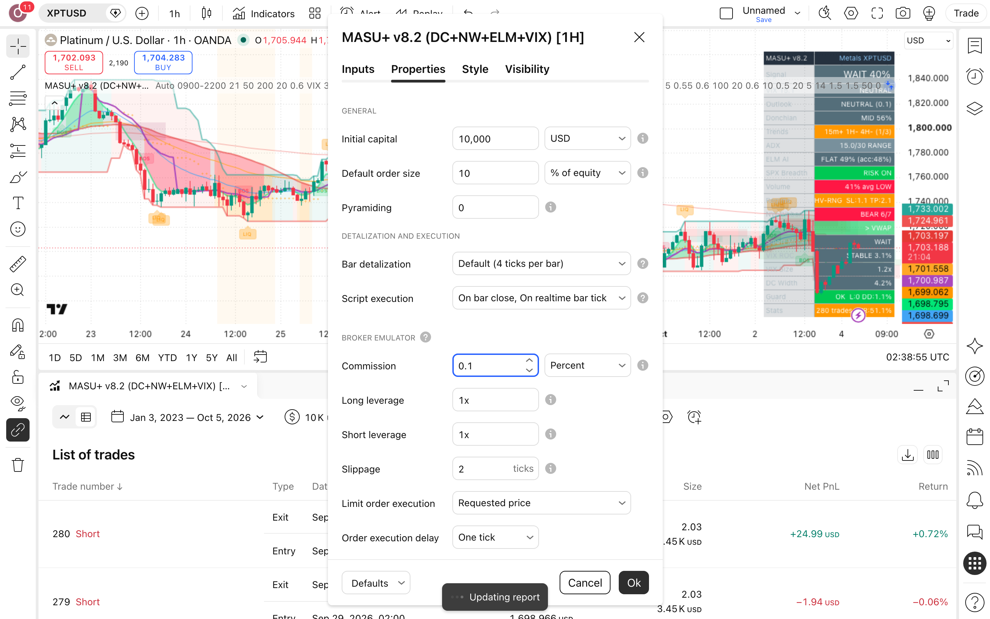Screen dimensions: 990x619
Task: Open the Defaults button menu
Action: coord(375,583)
